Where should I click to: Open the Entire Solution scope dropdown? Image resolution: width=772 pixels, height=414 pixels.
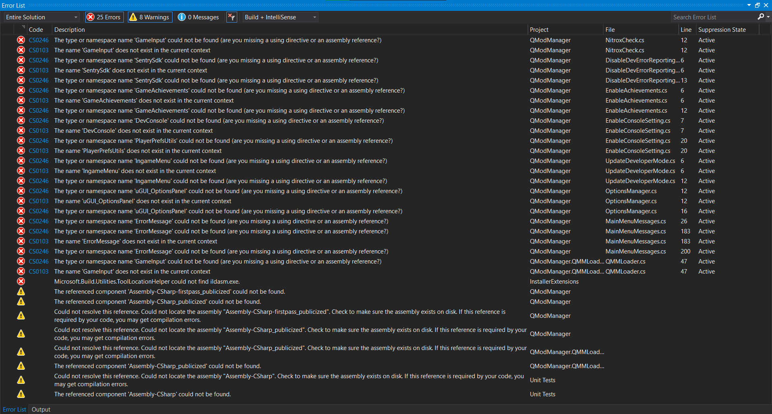click(x=76, y=17)
